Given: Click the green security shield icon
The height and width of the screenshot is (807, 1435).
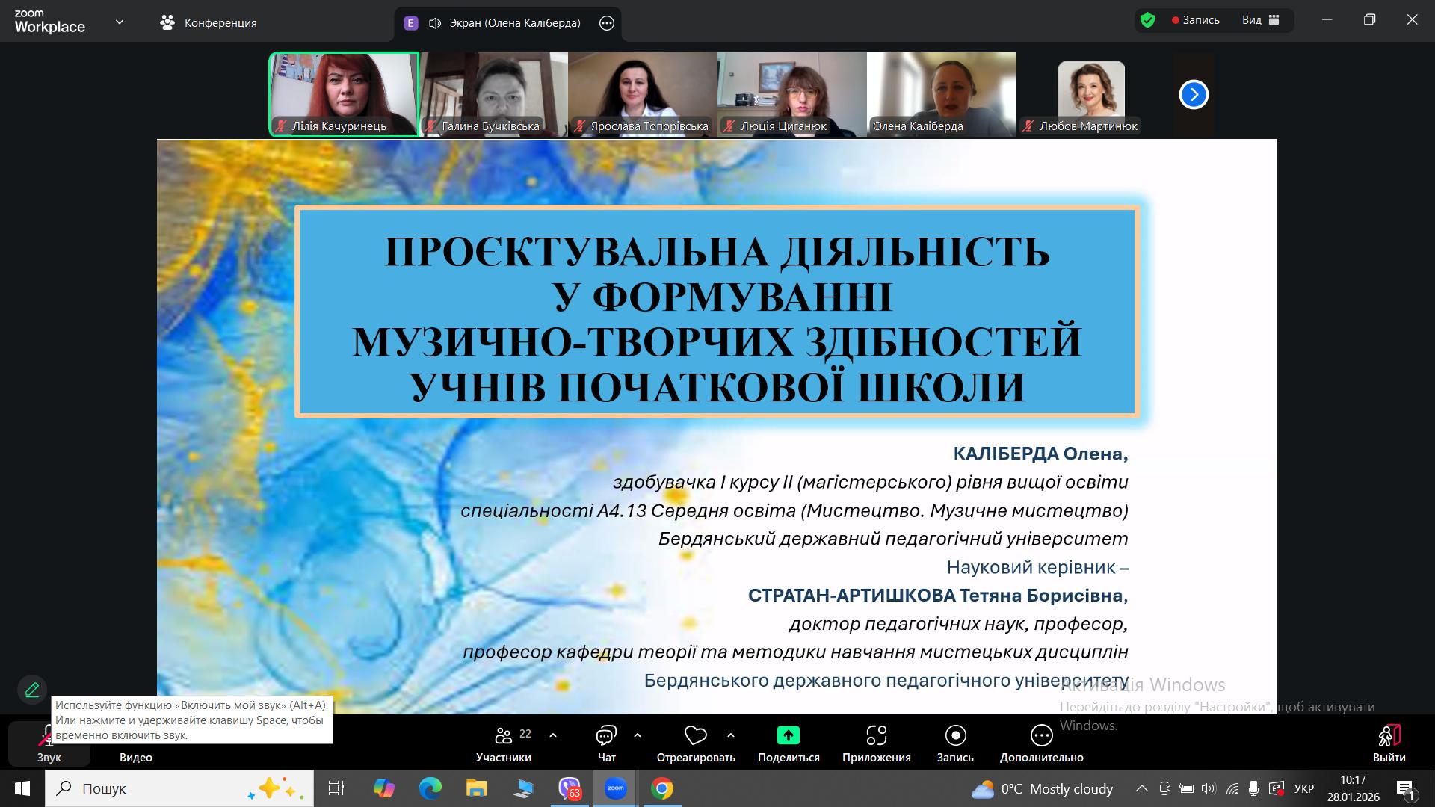Looking at the screenshot, I should [1148, 20].
